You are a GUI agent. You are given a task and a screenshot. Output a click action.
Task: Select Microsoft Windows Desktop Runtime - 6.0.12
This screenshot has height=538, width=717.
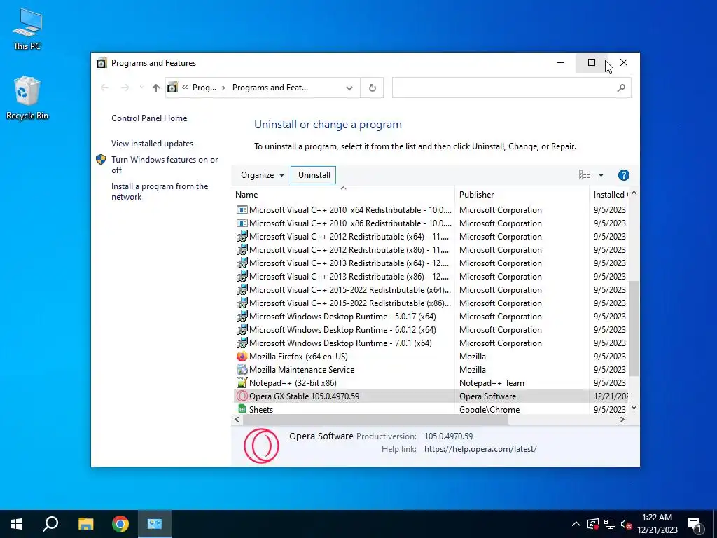click(342, 330)
